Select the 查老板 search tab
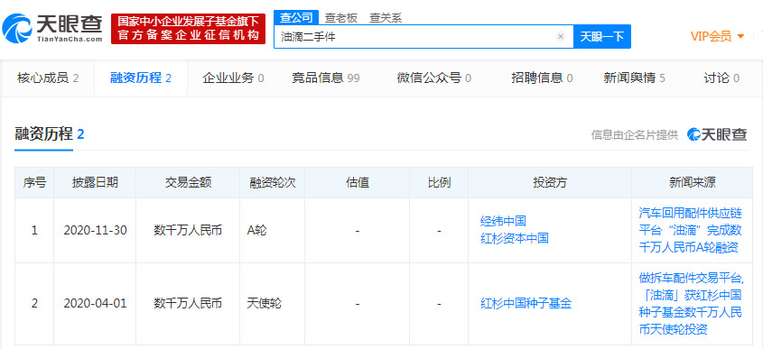 click(x=341, y=18)
